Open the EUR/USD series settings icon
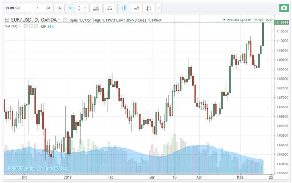Screen dimensions: 292x183 point(65,20)
